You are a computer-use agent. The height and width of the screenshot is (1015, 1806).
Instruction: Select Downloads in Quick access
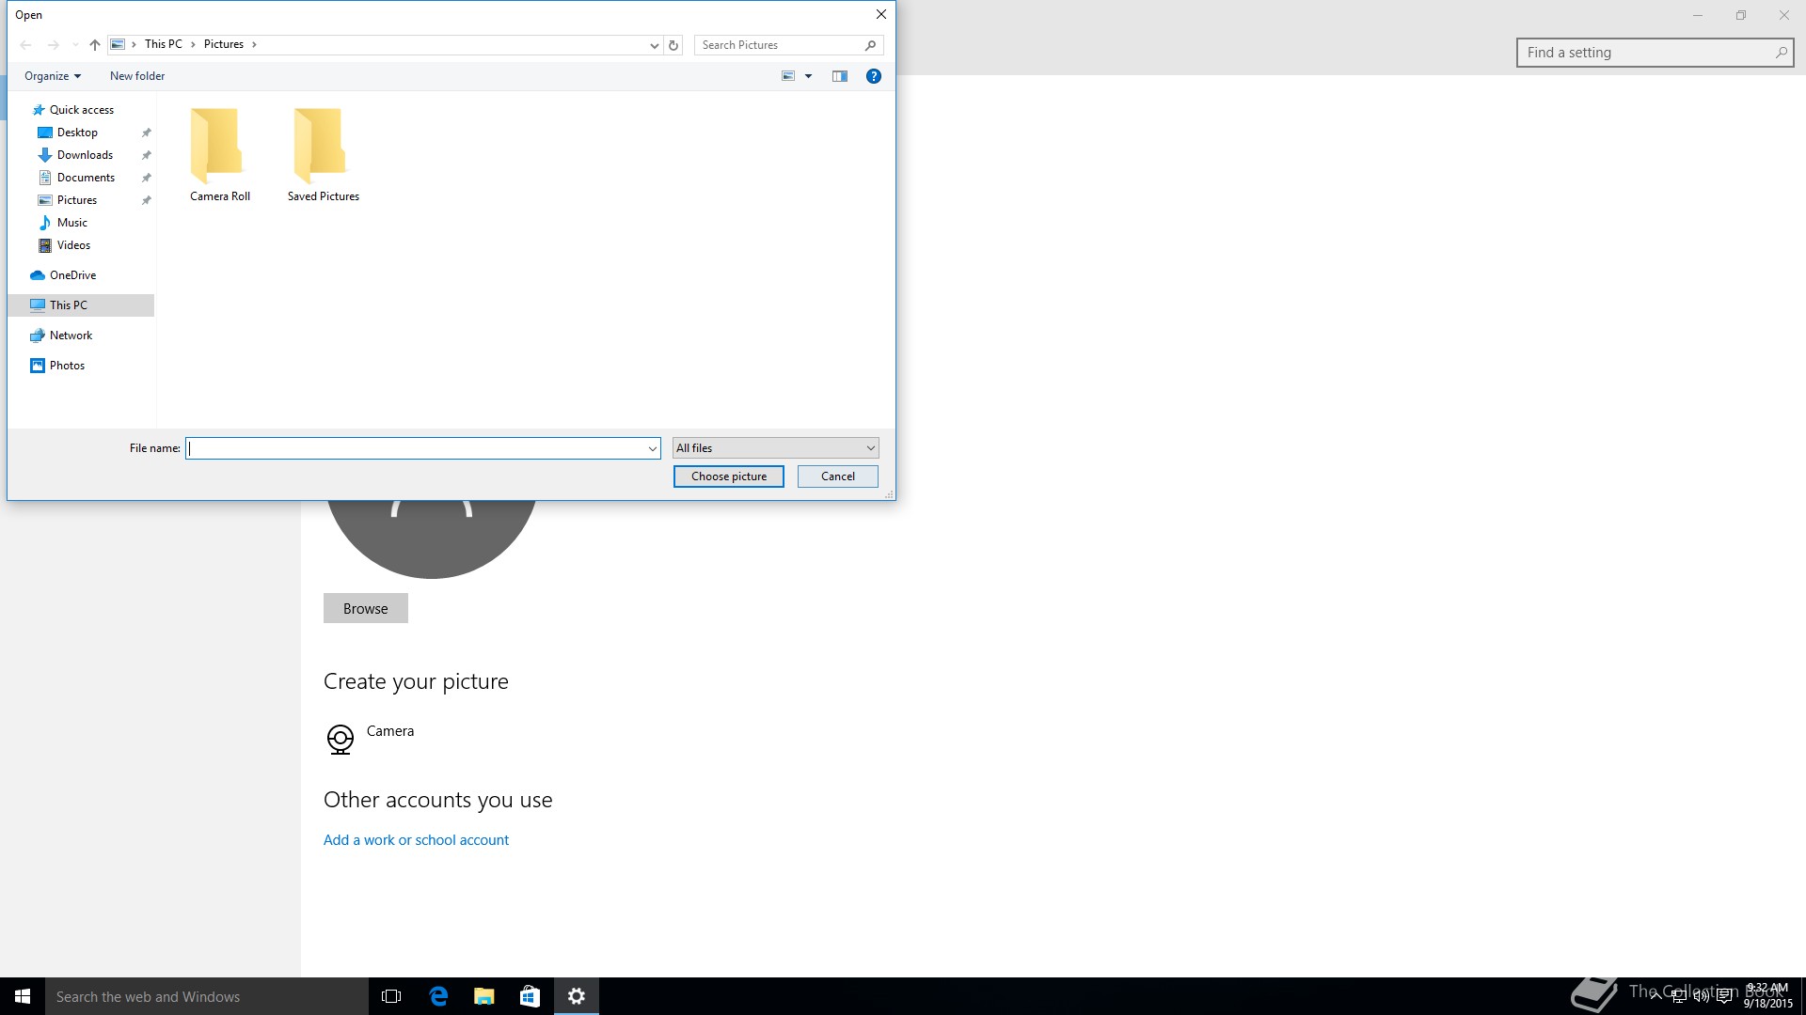point(85,155)
